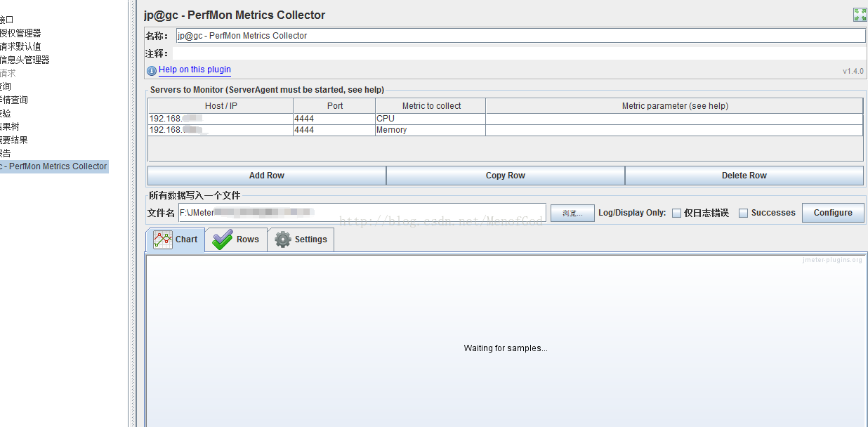Select the 授权管理器 tree item

pyautogui.click(x=20, y=33)
